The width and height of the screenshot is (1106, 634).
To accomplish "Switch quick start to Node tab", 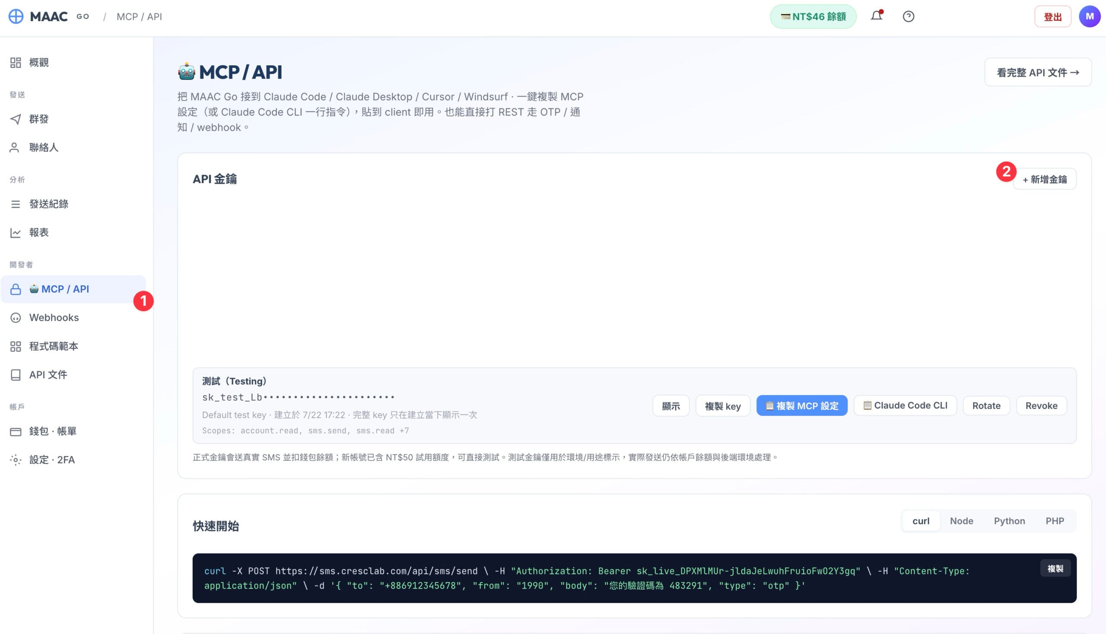I will [962, 521].
